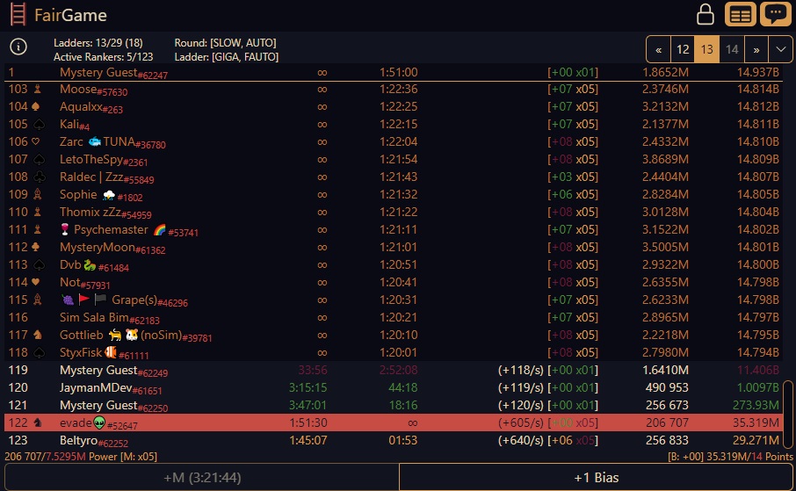
Task: Select the Beltyro #62252 ranker row
Action: click(395, 440)
